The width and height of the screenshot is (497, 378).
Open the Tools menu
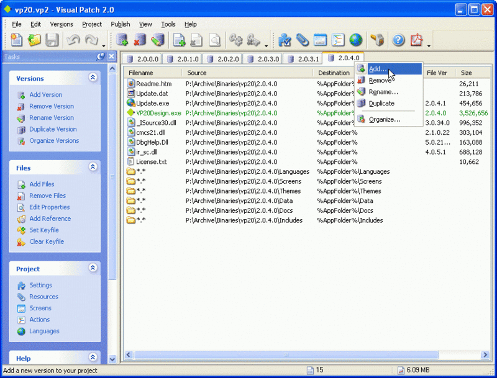pos(168,24)
